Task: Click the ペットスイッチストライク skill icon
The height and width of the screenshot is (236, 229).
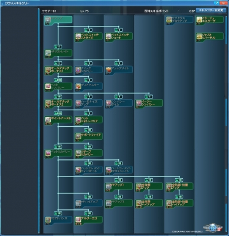Action: pos(78,37)
